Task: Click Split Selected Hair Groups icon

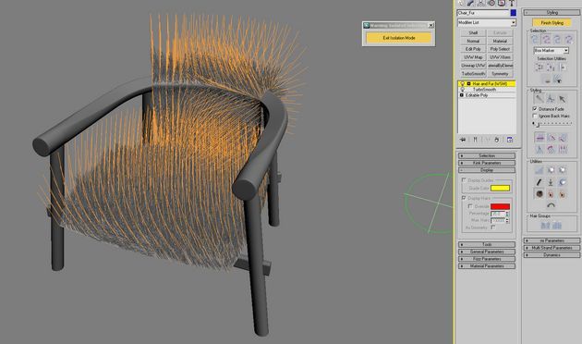Action: pyautogui.click(x=545, y=225)
